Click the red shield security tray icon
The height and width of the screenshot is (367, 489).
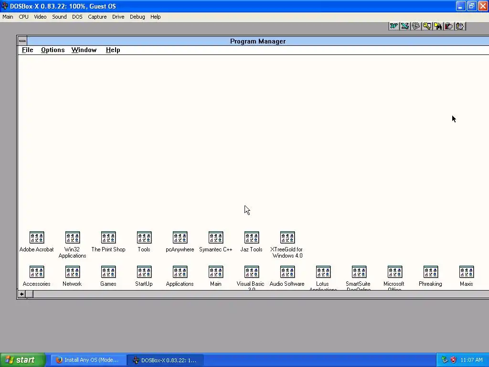click(454, 360)
